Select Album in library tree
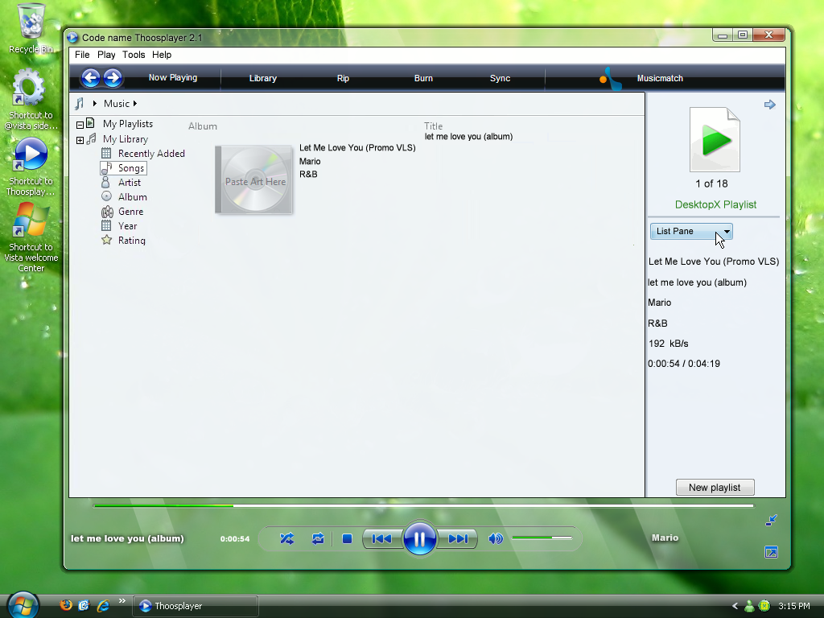Screen dimensions: 824x618 [133, 197]
